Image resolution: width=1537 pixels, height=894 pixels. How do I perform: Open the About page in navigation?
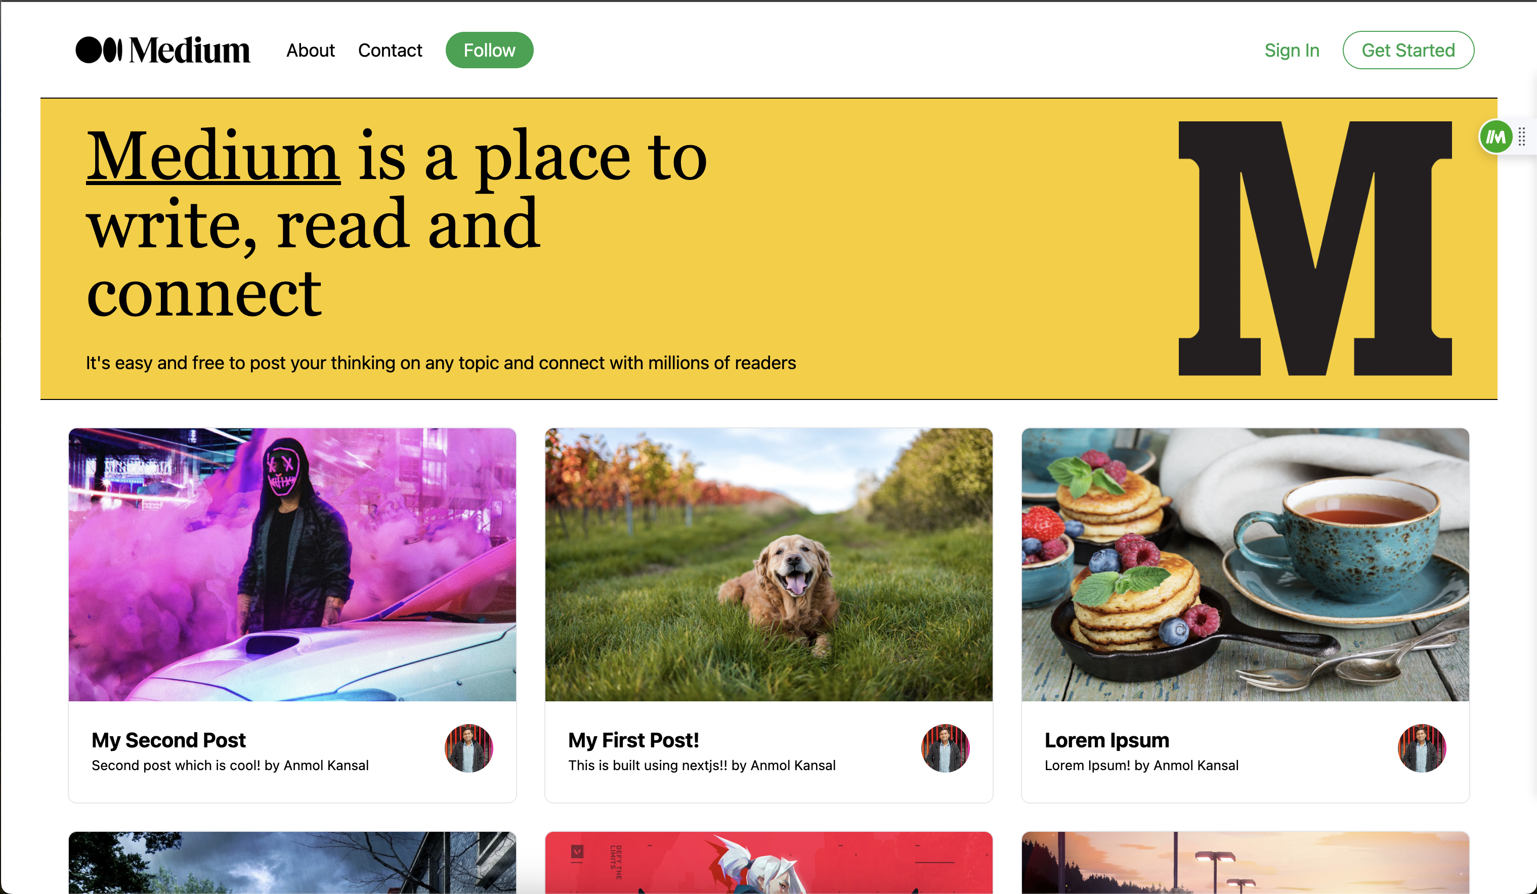pos(311,50)
